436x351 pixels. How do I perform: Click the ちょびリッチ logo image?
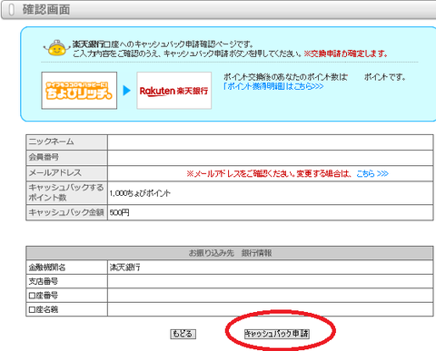(79, 91)
